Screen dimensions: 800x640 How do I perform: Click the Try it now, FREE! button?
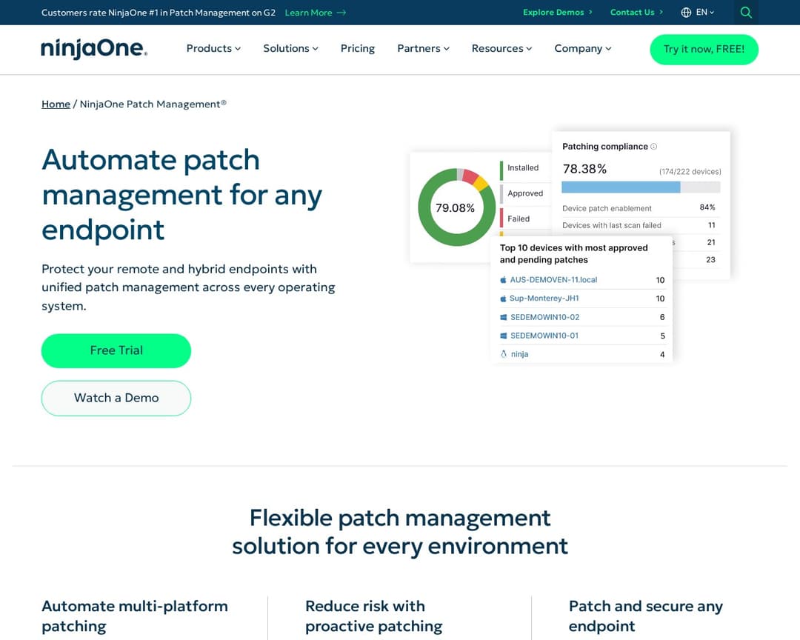[704, 50]
